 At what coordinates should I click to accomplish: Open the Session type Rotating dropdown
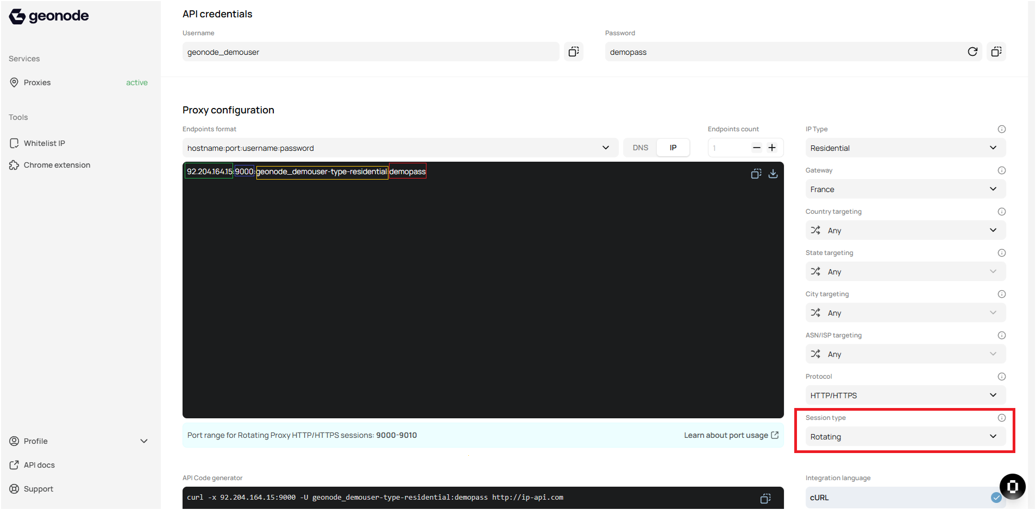click(x=906, y=436)
